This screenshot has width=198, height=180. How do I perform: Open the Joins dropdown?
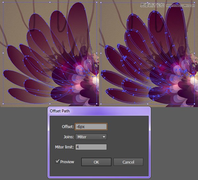tap(91, 137)
